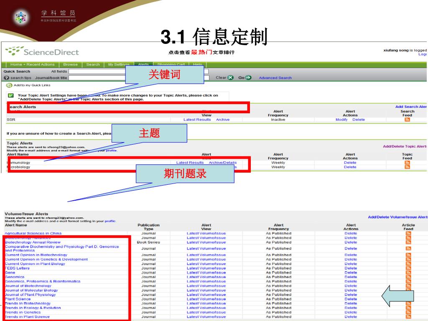Open RSS article feed for FEBS Letters

tap(408, 268)
